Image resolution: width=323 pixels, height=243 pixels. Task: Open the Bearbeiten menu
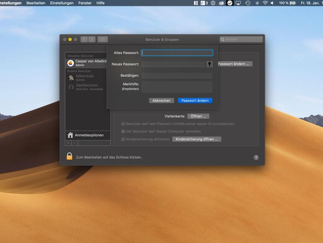click(x=36, y=3)
